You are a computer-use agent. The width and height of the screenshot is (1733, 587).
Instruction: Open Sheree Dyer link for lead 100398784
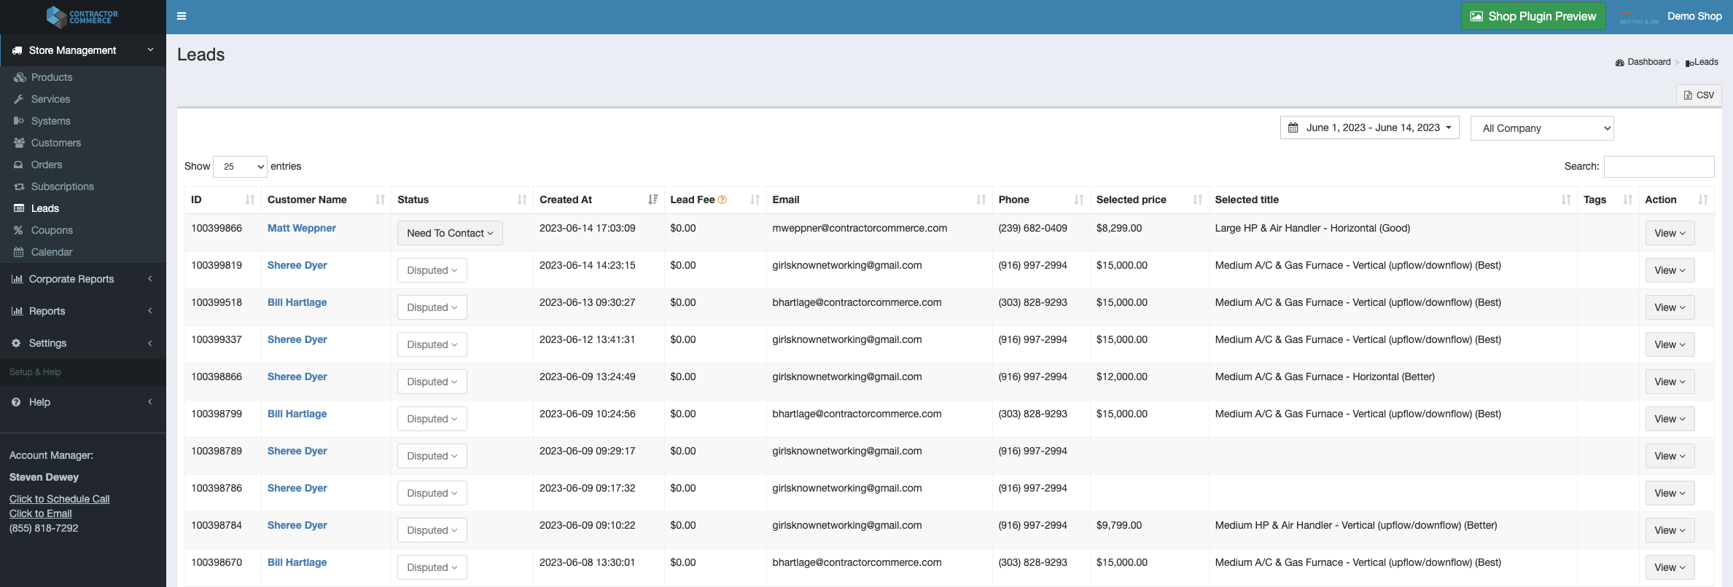click(297, 525)
